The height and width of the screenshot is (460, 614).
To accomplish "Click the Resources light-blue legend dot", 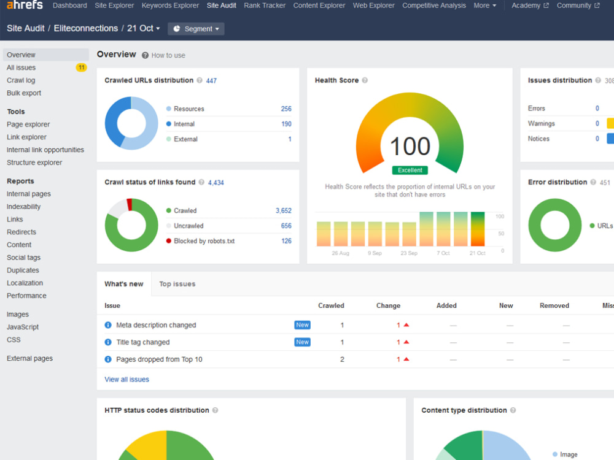I will point(169,109).
